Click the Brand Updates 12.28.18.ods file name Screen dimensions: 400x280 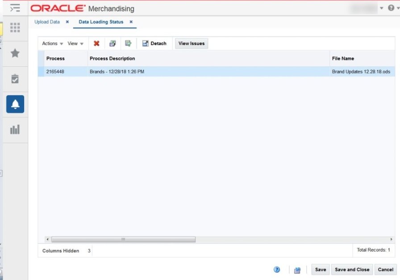click(x=361, y=72)
